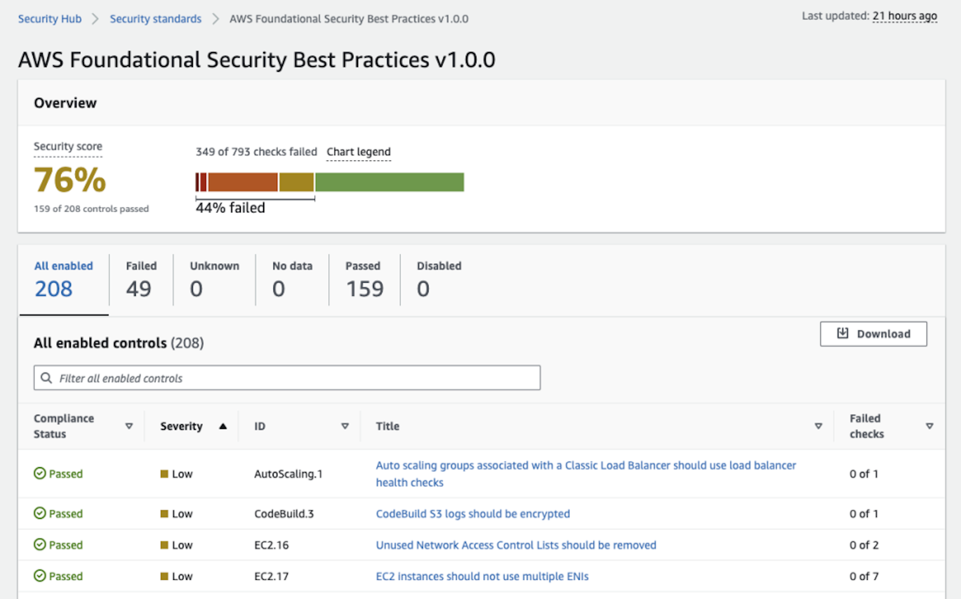Image resolution: width=961 pixels, height=599 pixels.
Task: Click the Chart legend toggle text
Action: click(x=358, y=151)
